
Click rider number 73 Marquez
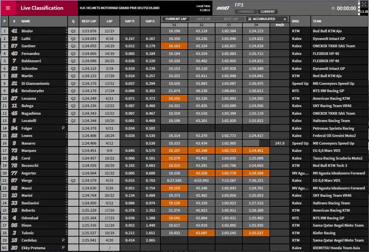(14, 151)
